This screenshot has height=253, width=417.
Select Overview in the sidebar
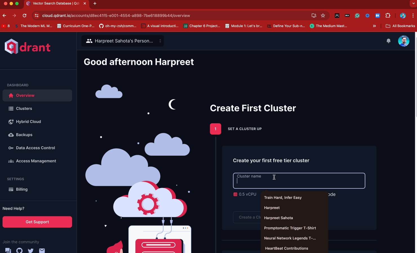click(x=37, y=96)
